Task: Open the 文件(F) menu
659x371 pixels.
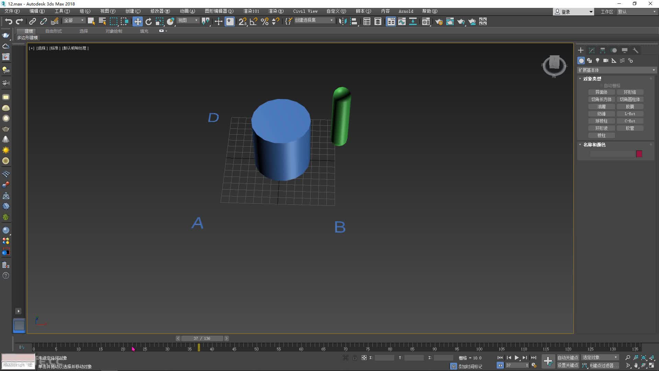Action: click(12, 11)
